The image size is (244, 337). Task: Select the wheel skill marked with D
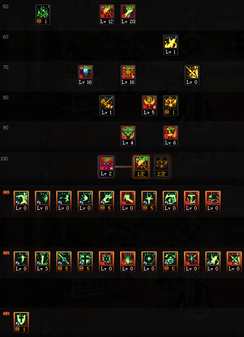128,75
